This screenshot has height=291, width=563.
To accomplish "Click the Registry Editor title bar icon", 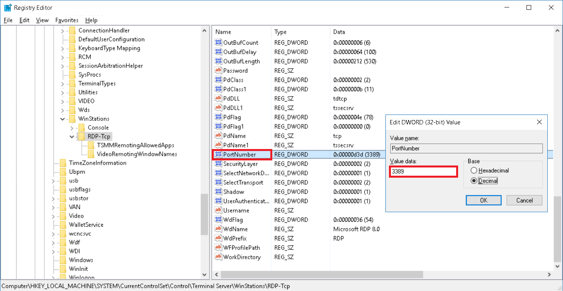I will [x=7, y=7].
